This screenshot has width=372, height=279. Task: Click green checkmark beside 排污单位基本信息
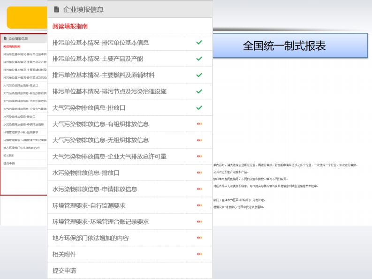(x=199, y=43)
